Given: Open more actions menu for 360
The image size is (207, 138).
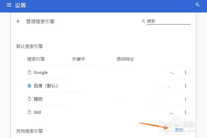Looking at the screenshot, I should tap(186, 112).
